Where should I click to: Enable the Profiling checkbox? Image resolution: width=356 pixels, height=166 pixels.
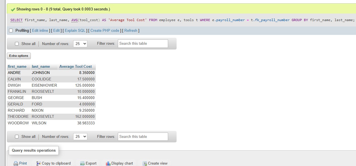click(x=11, y=30)
